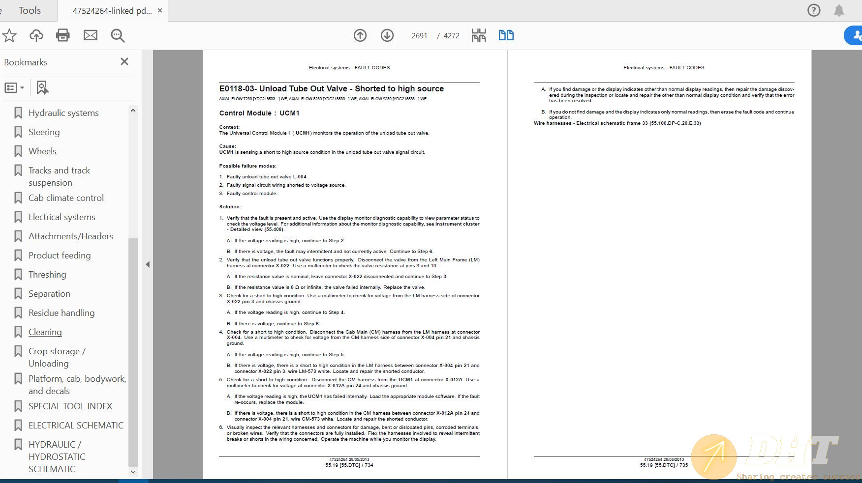Open Cab climate control bookmark
Screen dimensions: 862x483
tap(66, 198)
